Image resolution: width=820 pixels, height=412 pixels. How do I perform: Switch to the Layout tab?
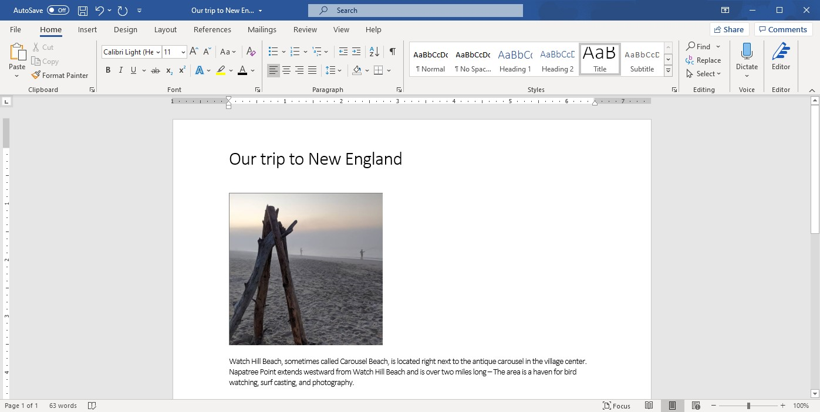click(x=166, y=29)
